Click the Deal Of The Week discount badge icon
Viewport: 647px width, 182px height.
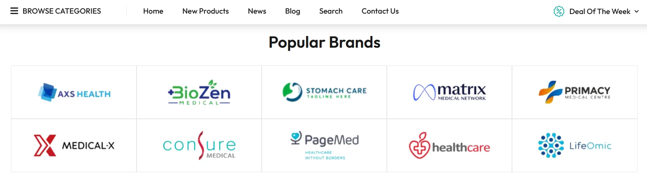pyautogui.click(x=559, y=11)
